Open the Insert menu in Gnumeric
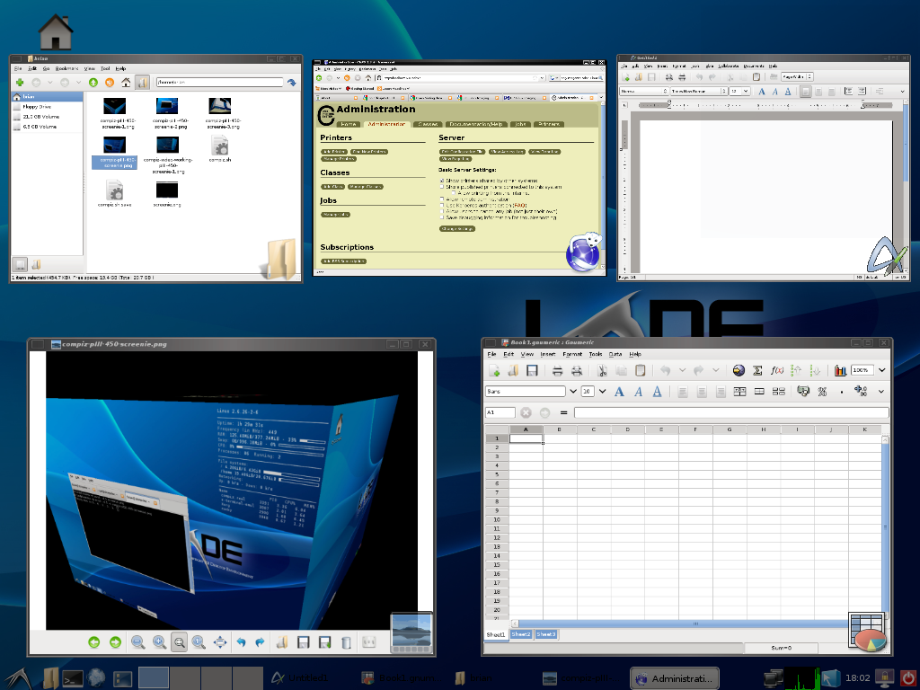 coord(547,354)
